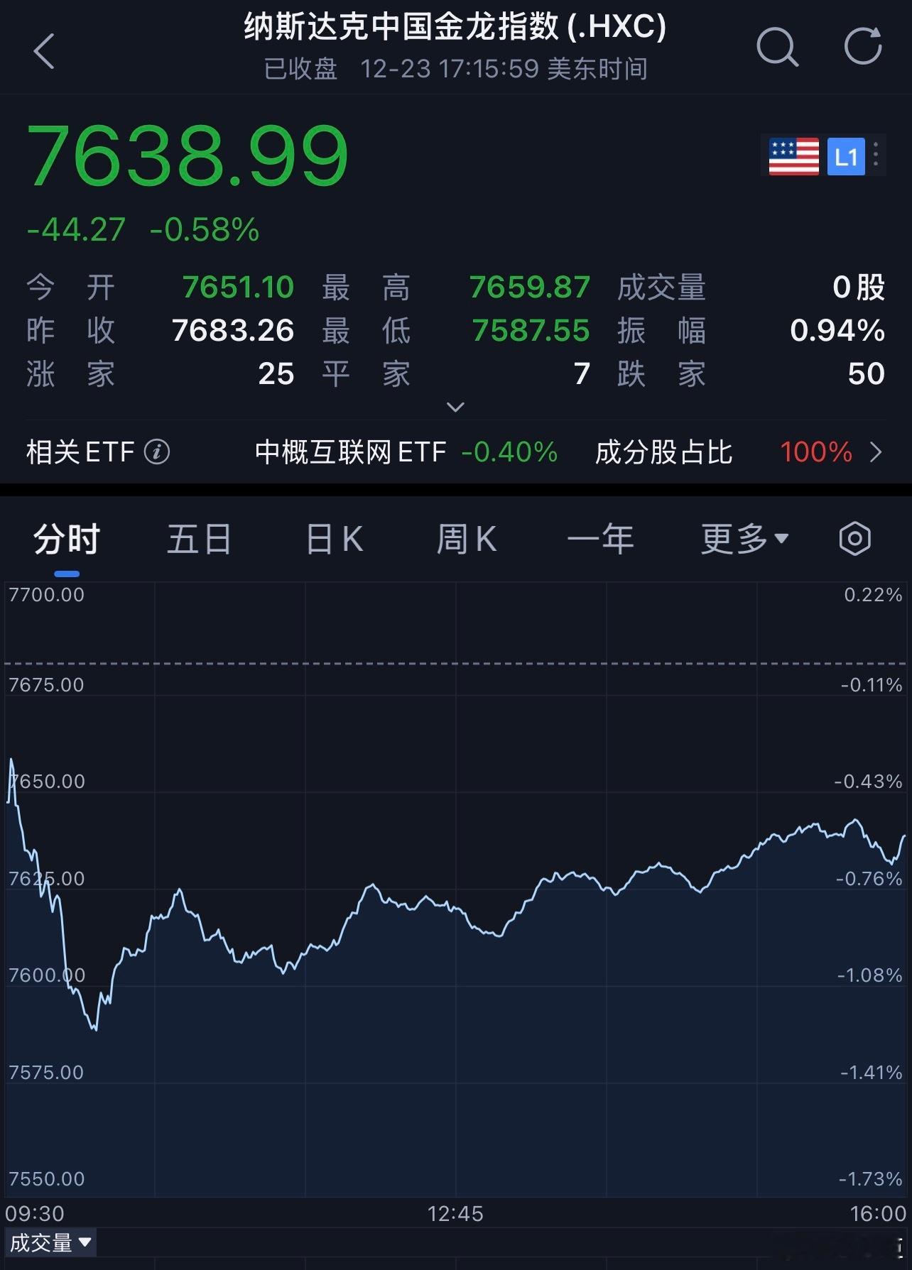The image size is (912, 1270).
Task: Open the 成交量 indicator dropdown
Action: click(x=50, y=1243)
